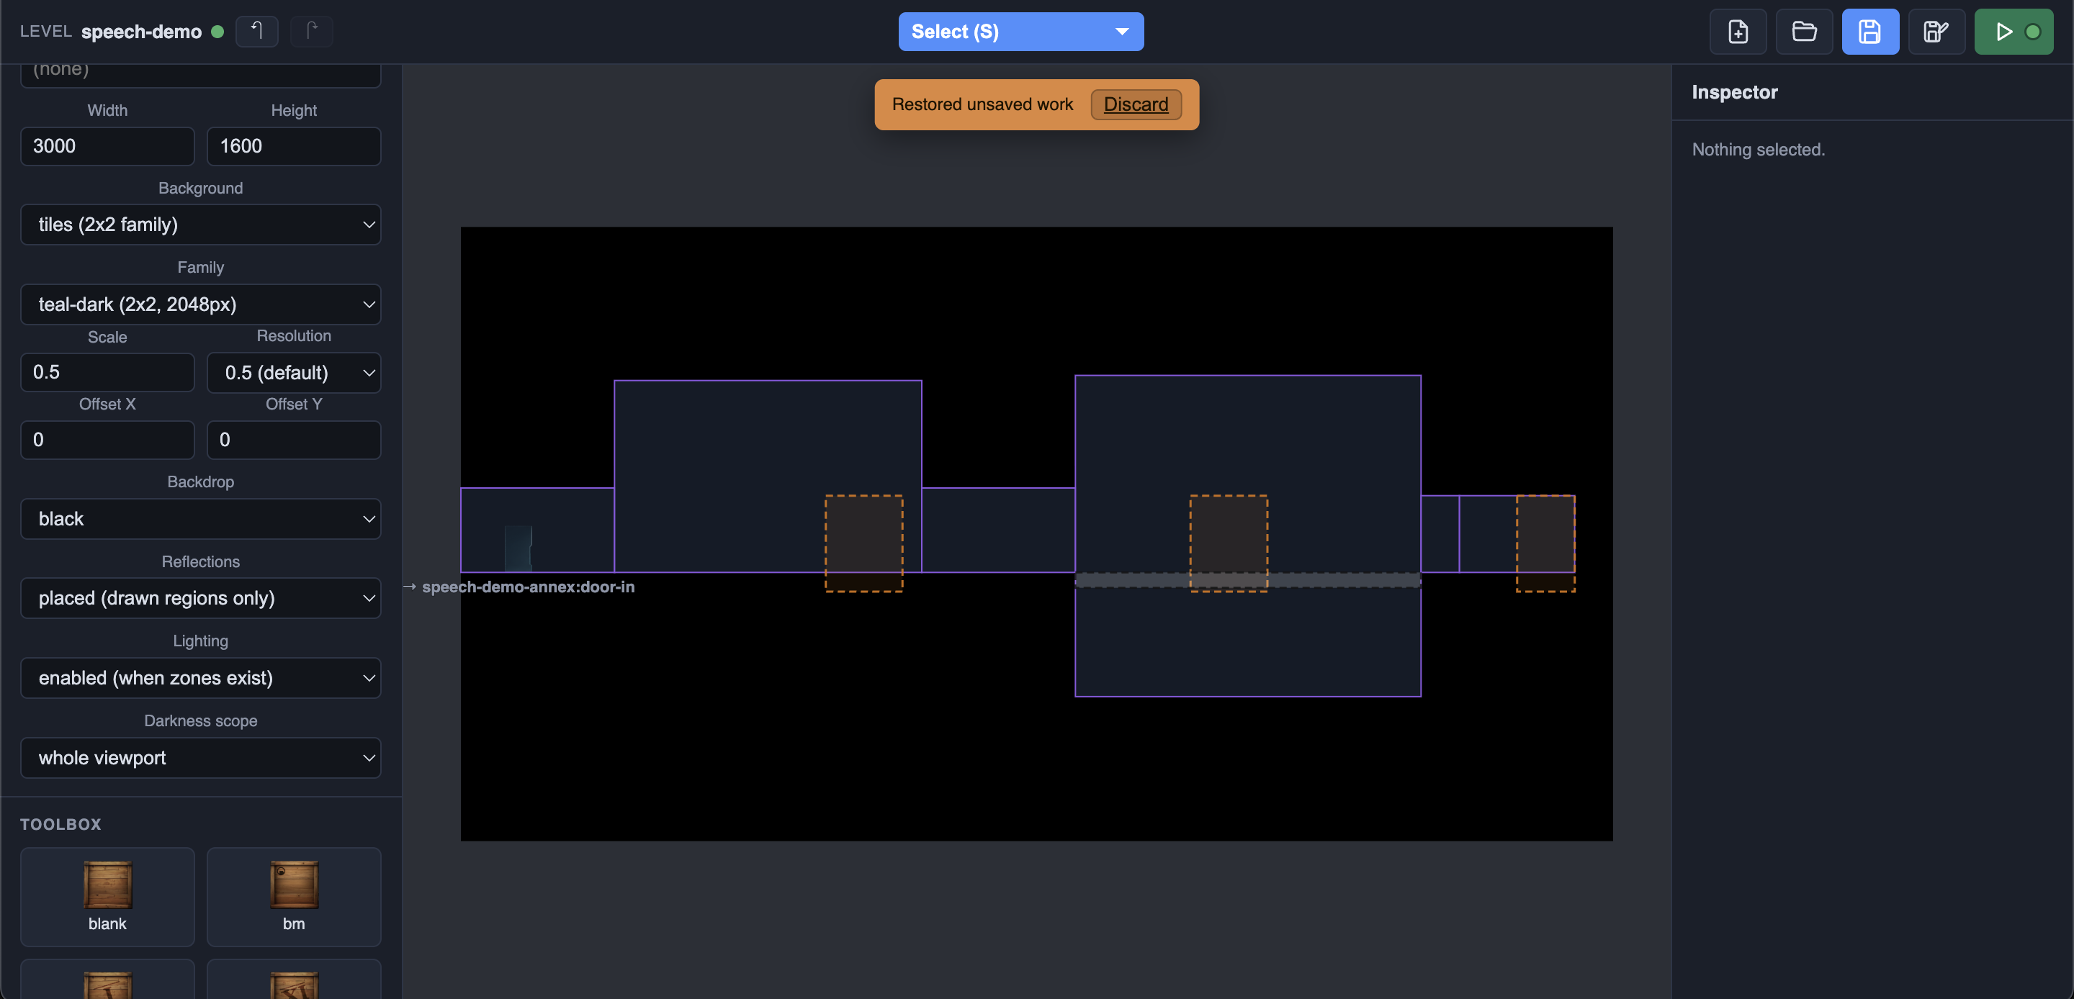Select the rightmost orange dashed zone

[x=1545, y=543]
